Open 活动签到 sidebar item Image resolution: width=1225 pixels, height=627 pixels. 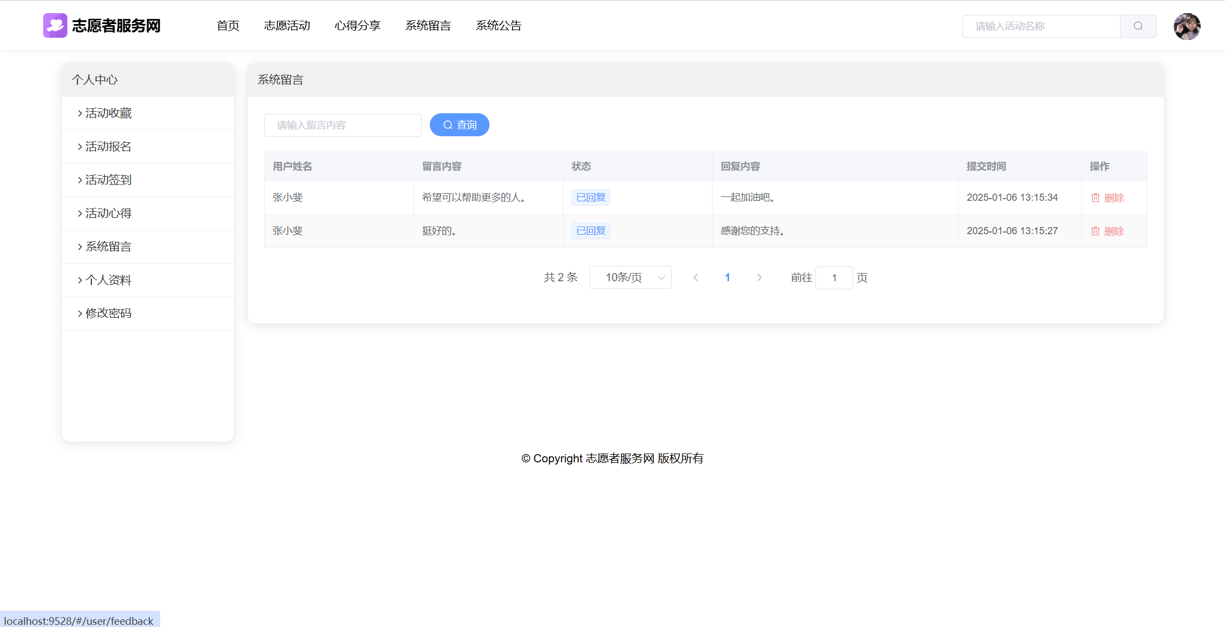[x=108, y=180]
